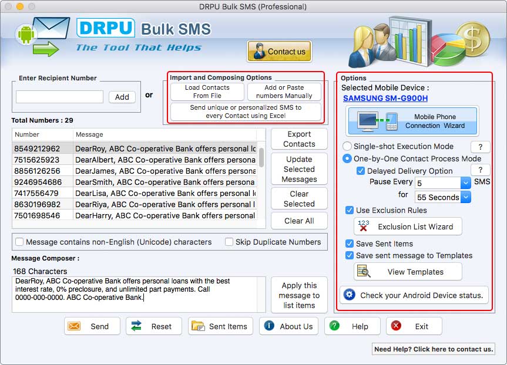Click inside the Message Composer text area

[x=135, y=294]
